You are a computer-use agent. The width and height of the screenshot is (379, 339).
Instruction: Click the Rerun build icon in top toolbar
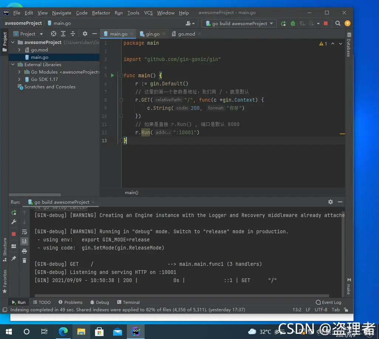283,23
